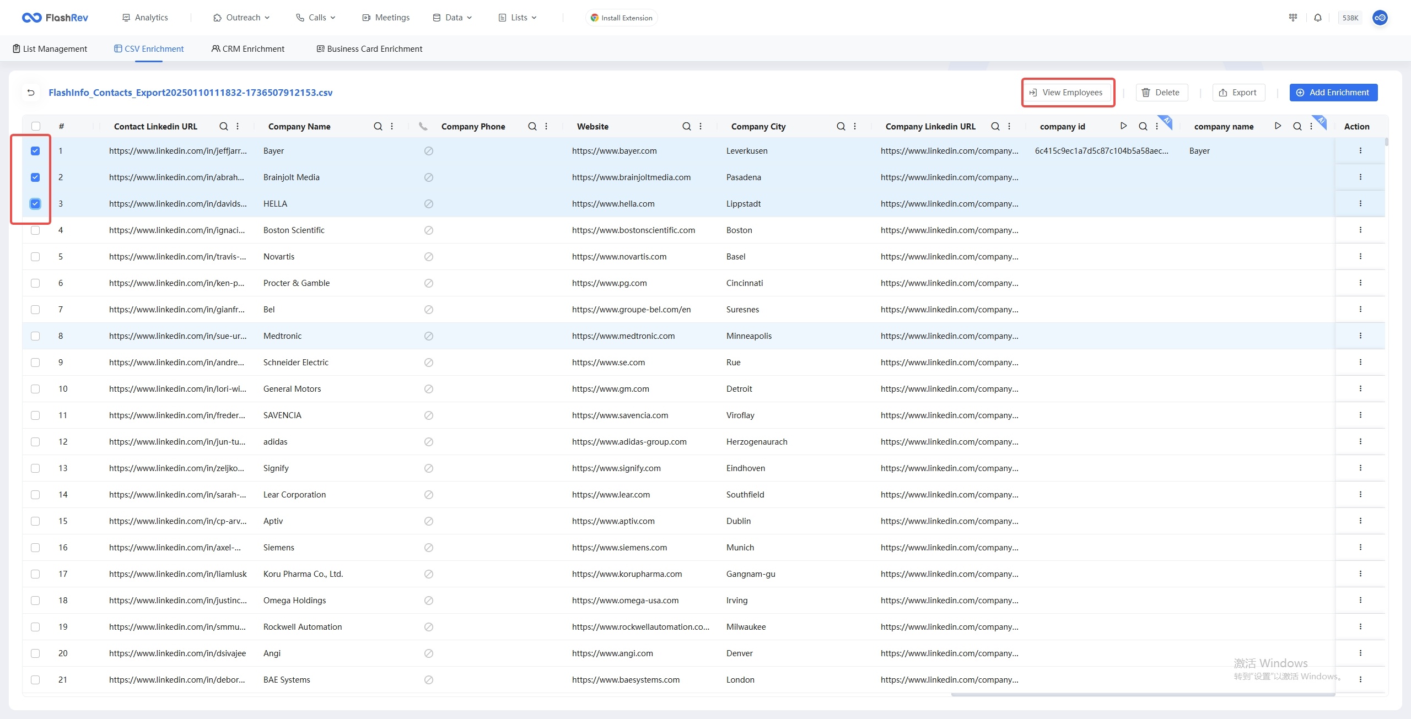
Task: Uncheck the Bayer row checkbox
Action: pos(35,151)
